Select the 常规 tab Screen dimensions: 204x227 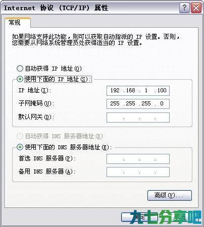click(x=18, y=23)
